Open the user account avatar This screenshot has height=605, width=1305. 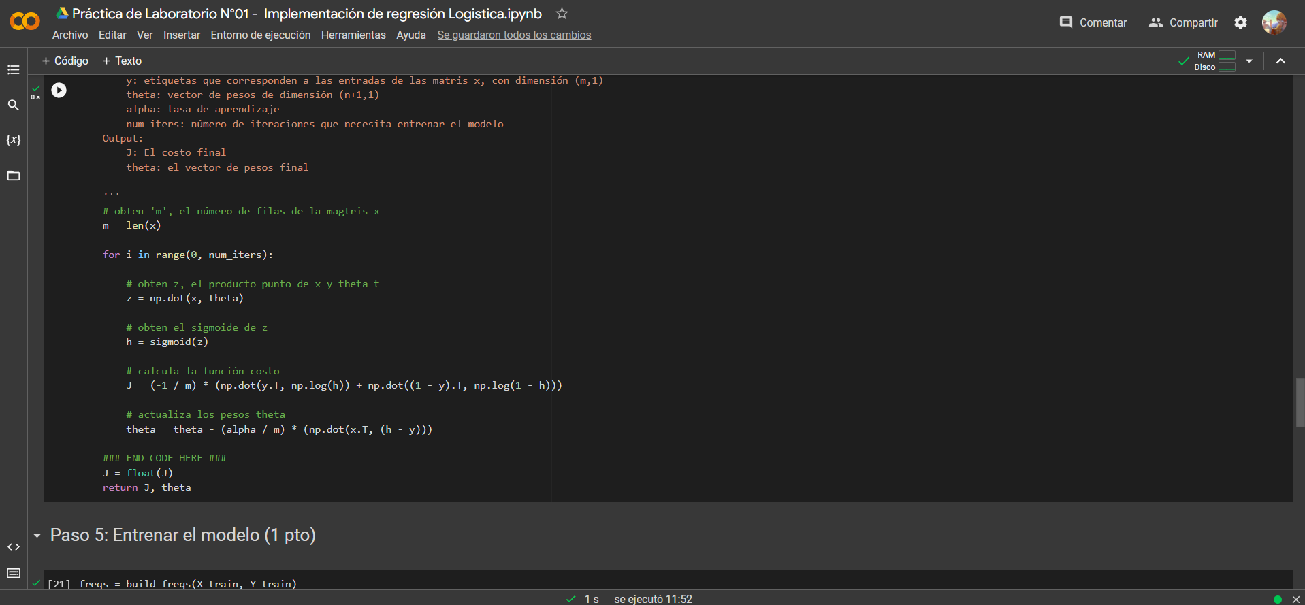[x=1274, y=22]
